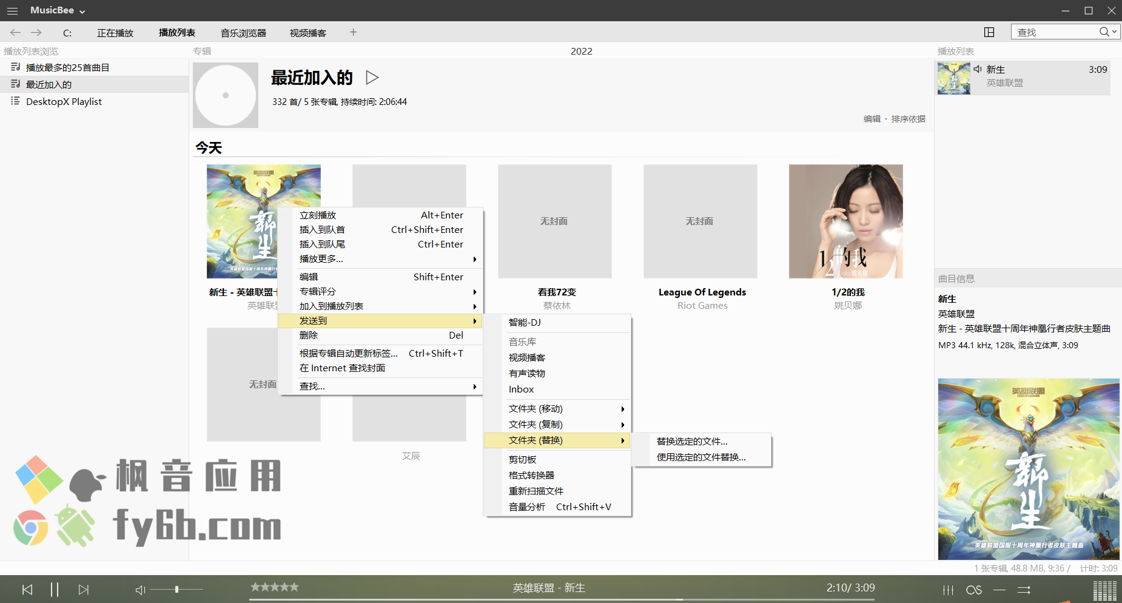Send to Inbox

point(557,389)
